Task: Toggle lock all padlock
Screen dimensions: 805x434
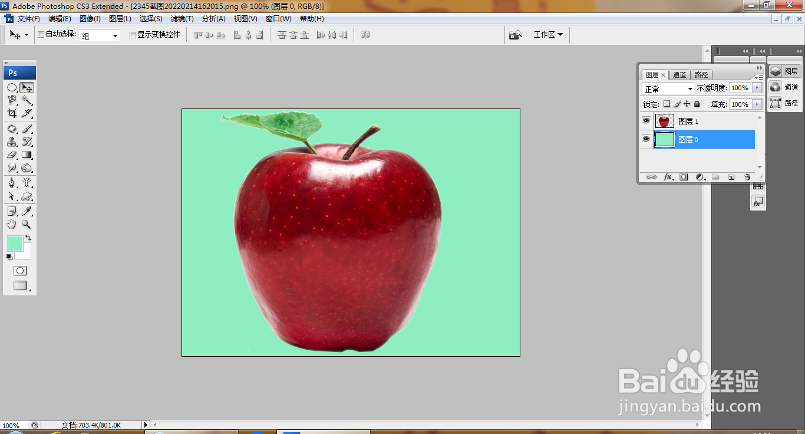Action: tap(697, 104)
